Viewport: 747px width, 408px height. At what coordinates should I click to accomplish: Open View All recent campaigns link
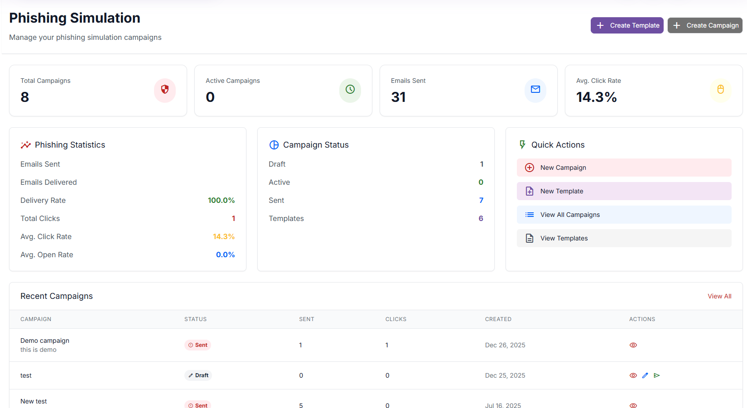(x=719, y=296)
